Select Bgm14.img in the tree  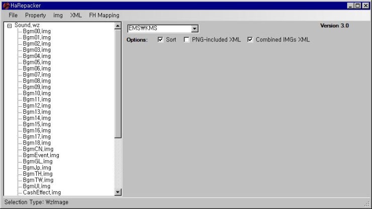coord(37,118)
